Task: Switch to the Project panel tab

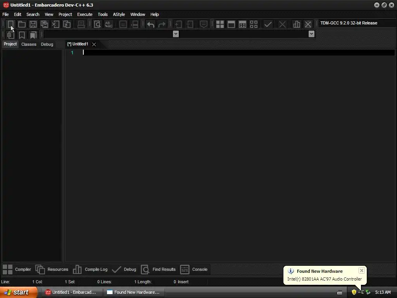Action: click(10, 44)
